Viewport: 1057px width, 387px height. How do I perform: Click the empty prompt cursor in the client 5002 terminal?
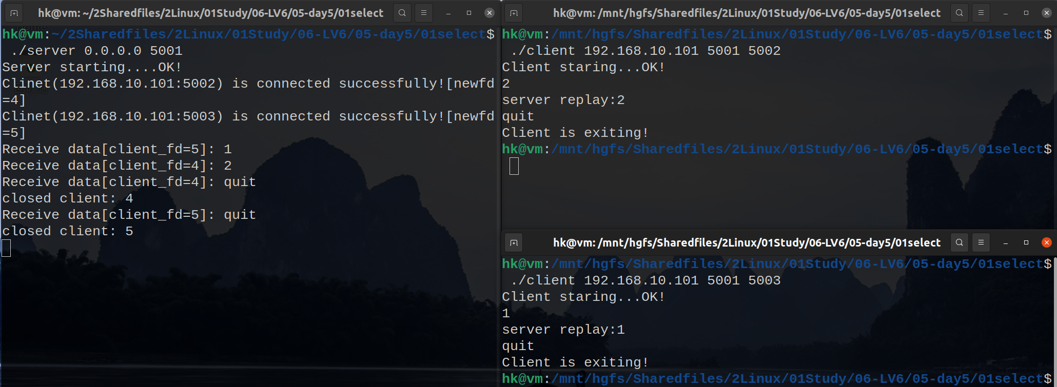[x=514, y=166]
